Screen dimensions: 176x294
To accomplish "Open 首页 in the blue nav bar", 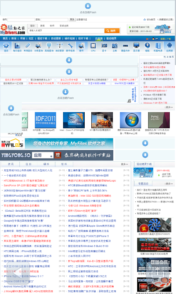I will [x=5, y=39].
